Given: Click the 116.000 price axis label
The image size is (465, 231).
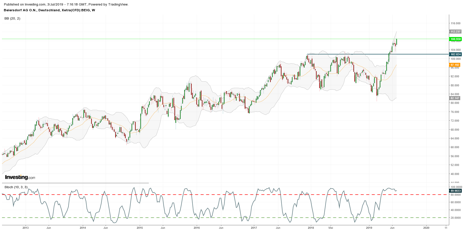Looking at the screenshot, I should [x=455, y=23].
